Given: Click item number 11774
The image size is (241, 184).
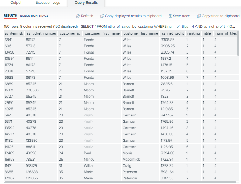Looking at the screenshot, I should point(9,65).
